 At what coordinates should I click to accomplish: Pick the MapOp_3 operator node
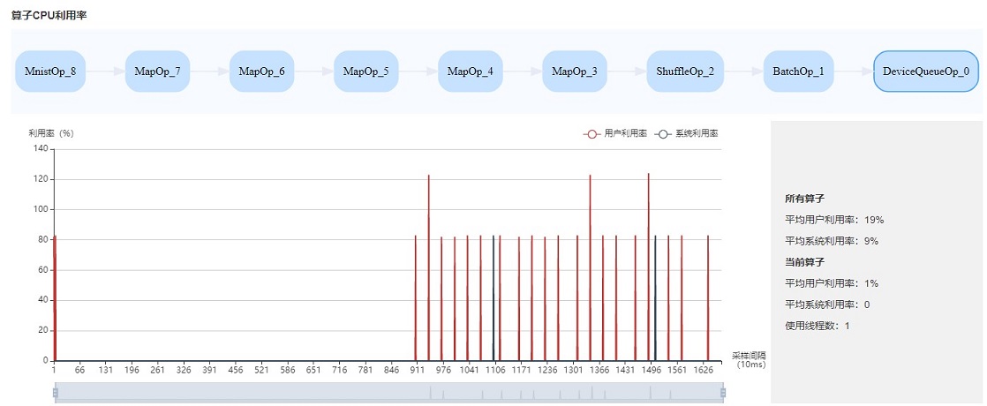click(x=575, y=71)
